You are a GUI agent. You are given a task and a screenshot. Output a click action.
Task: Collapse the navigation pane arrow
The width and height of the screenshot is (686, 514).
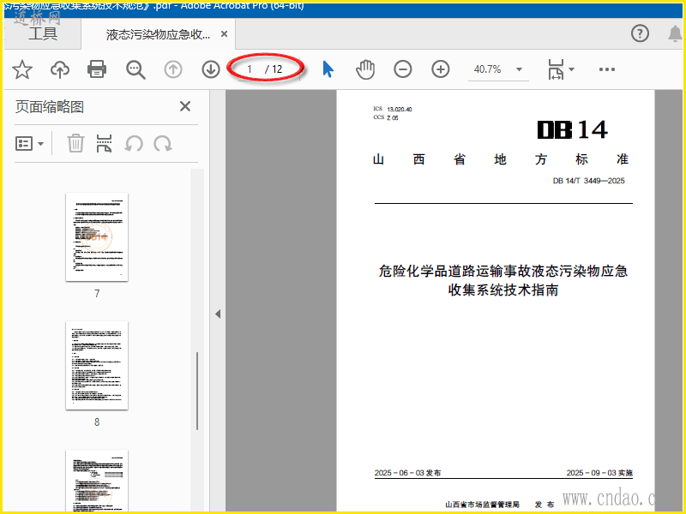[218, 314]
